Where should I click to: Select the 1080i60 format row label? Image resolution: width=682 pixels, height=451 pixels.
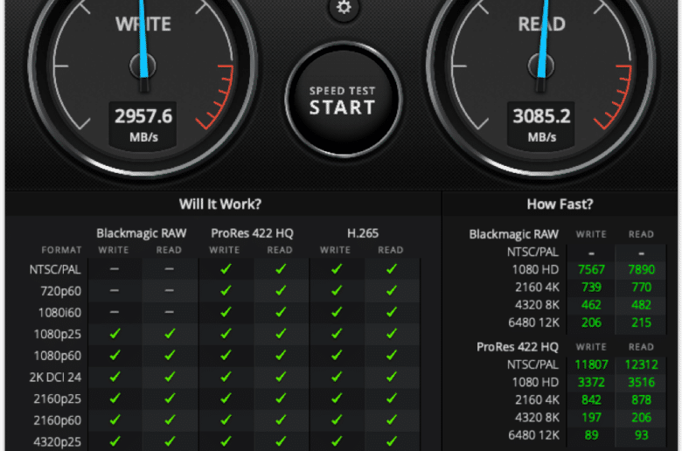tap(59, 313)
